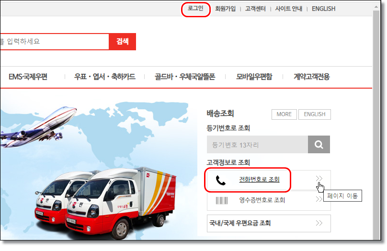Open the 우표·엽서·축하카드 menu
Viewport: 387px width, 251px height.
104,77
